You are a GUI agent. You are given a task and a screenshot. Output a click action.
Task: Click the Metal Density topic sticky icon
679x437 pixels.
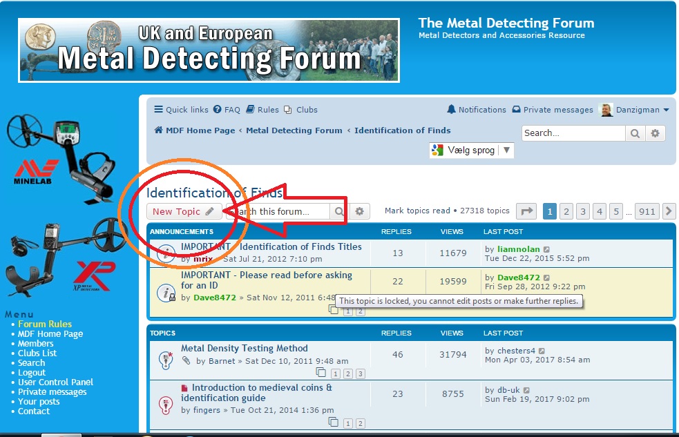(x=166, y=360)
